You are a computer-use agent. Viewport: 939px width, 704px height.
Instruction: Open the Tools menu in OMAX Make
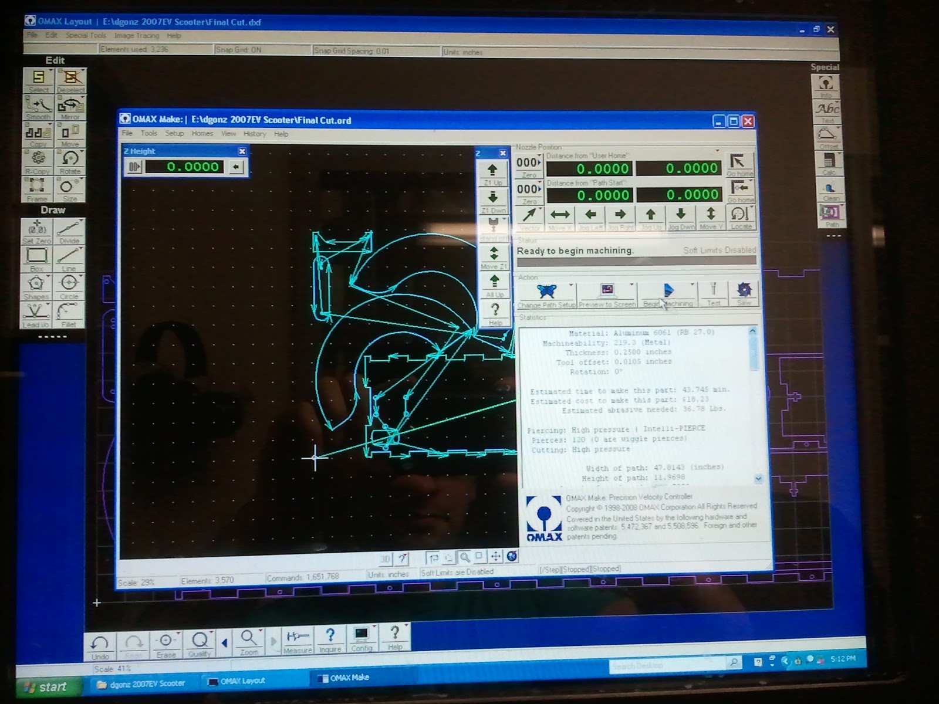[149, 133]
